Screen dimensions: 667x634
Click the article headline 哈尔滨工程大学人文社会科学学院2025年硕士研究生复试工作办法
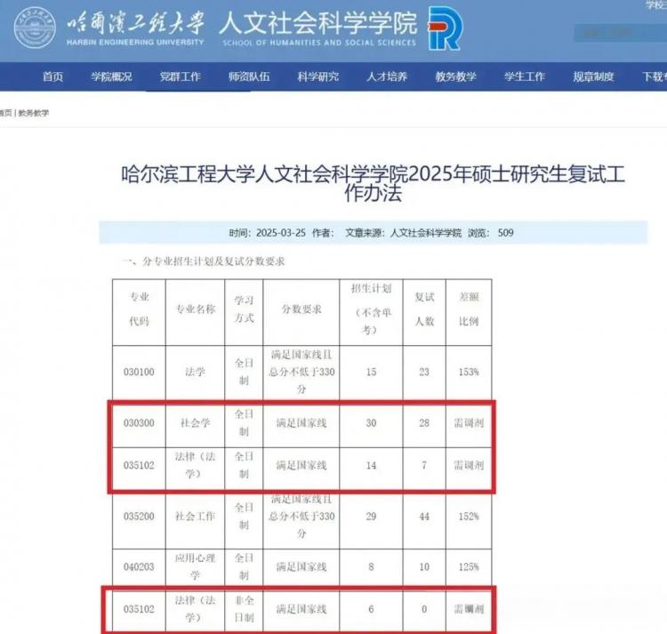point(373,183)
